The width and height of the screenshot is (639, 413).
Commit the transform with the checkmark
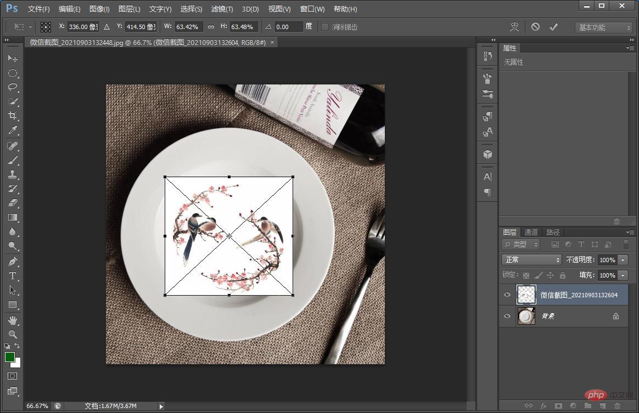coord(553,27)
